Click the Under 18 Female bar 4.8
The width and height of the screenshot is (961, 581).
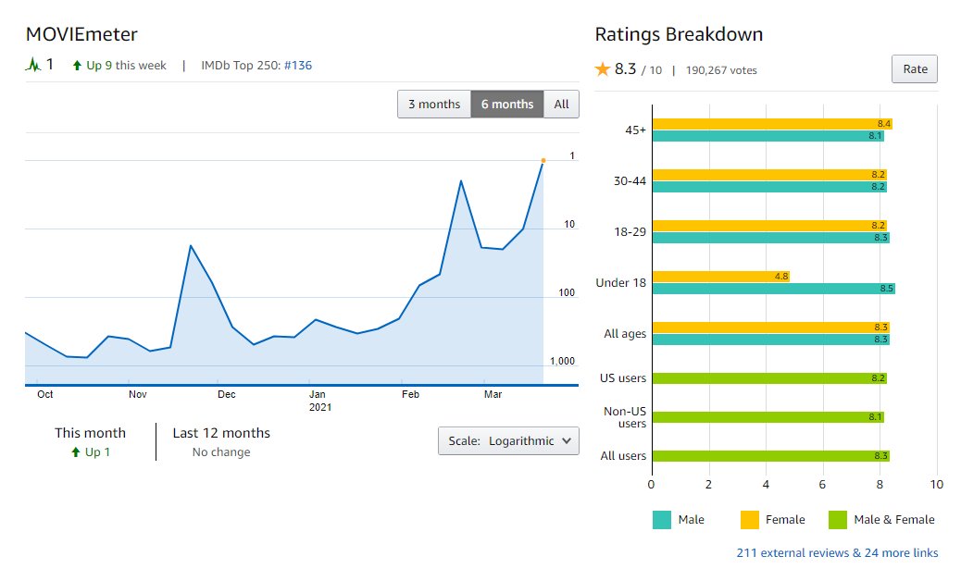720,276
